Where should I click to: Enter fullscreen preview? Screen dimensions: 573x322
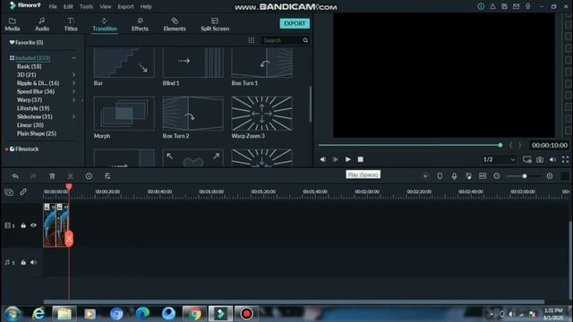point(565,159)
